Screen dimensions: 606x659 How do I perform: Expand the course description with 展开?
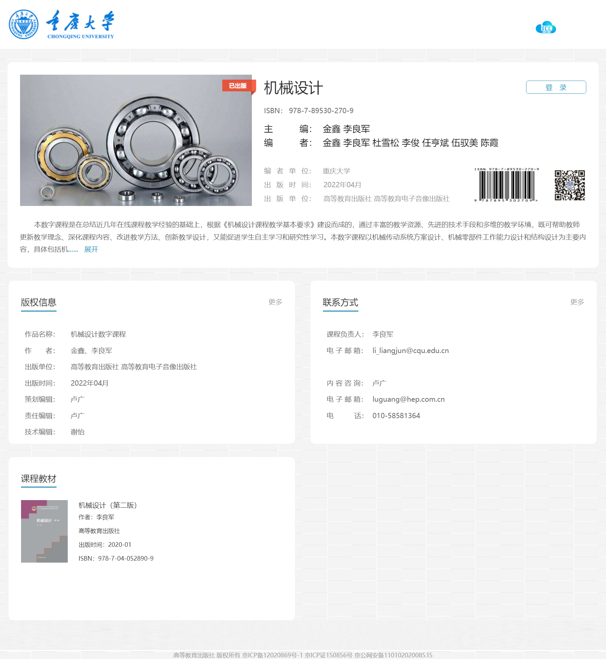(x=91, y=249)
